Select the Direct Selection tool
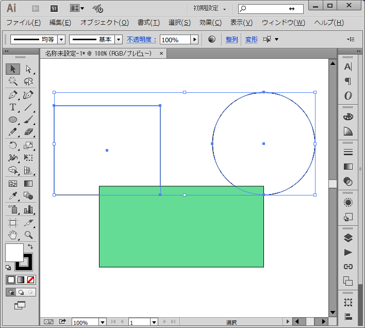This screenshot has height=328, width=365. tap(28, 69)
